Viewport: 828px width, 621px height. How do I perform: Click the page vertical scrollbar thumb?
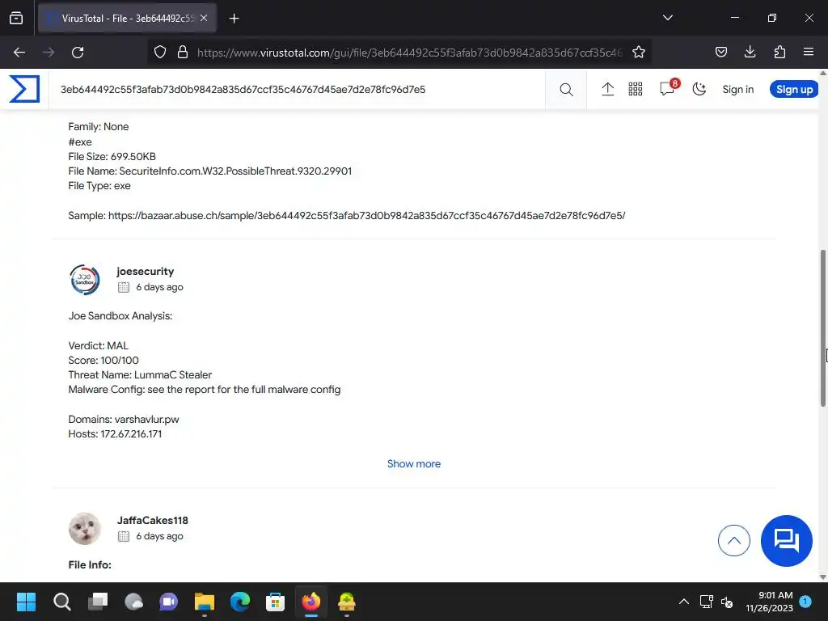822,327
